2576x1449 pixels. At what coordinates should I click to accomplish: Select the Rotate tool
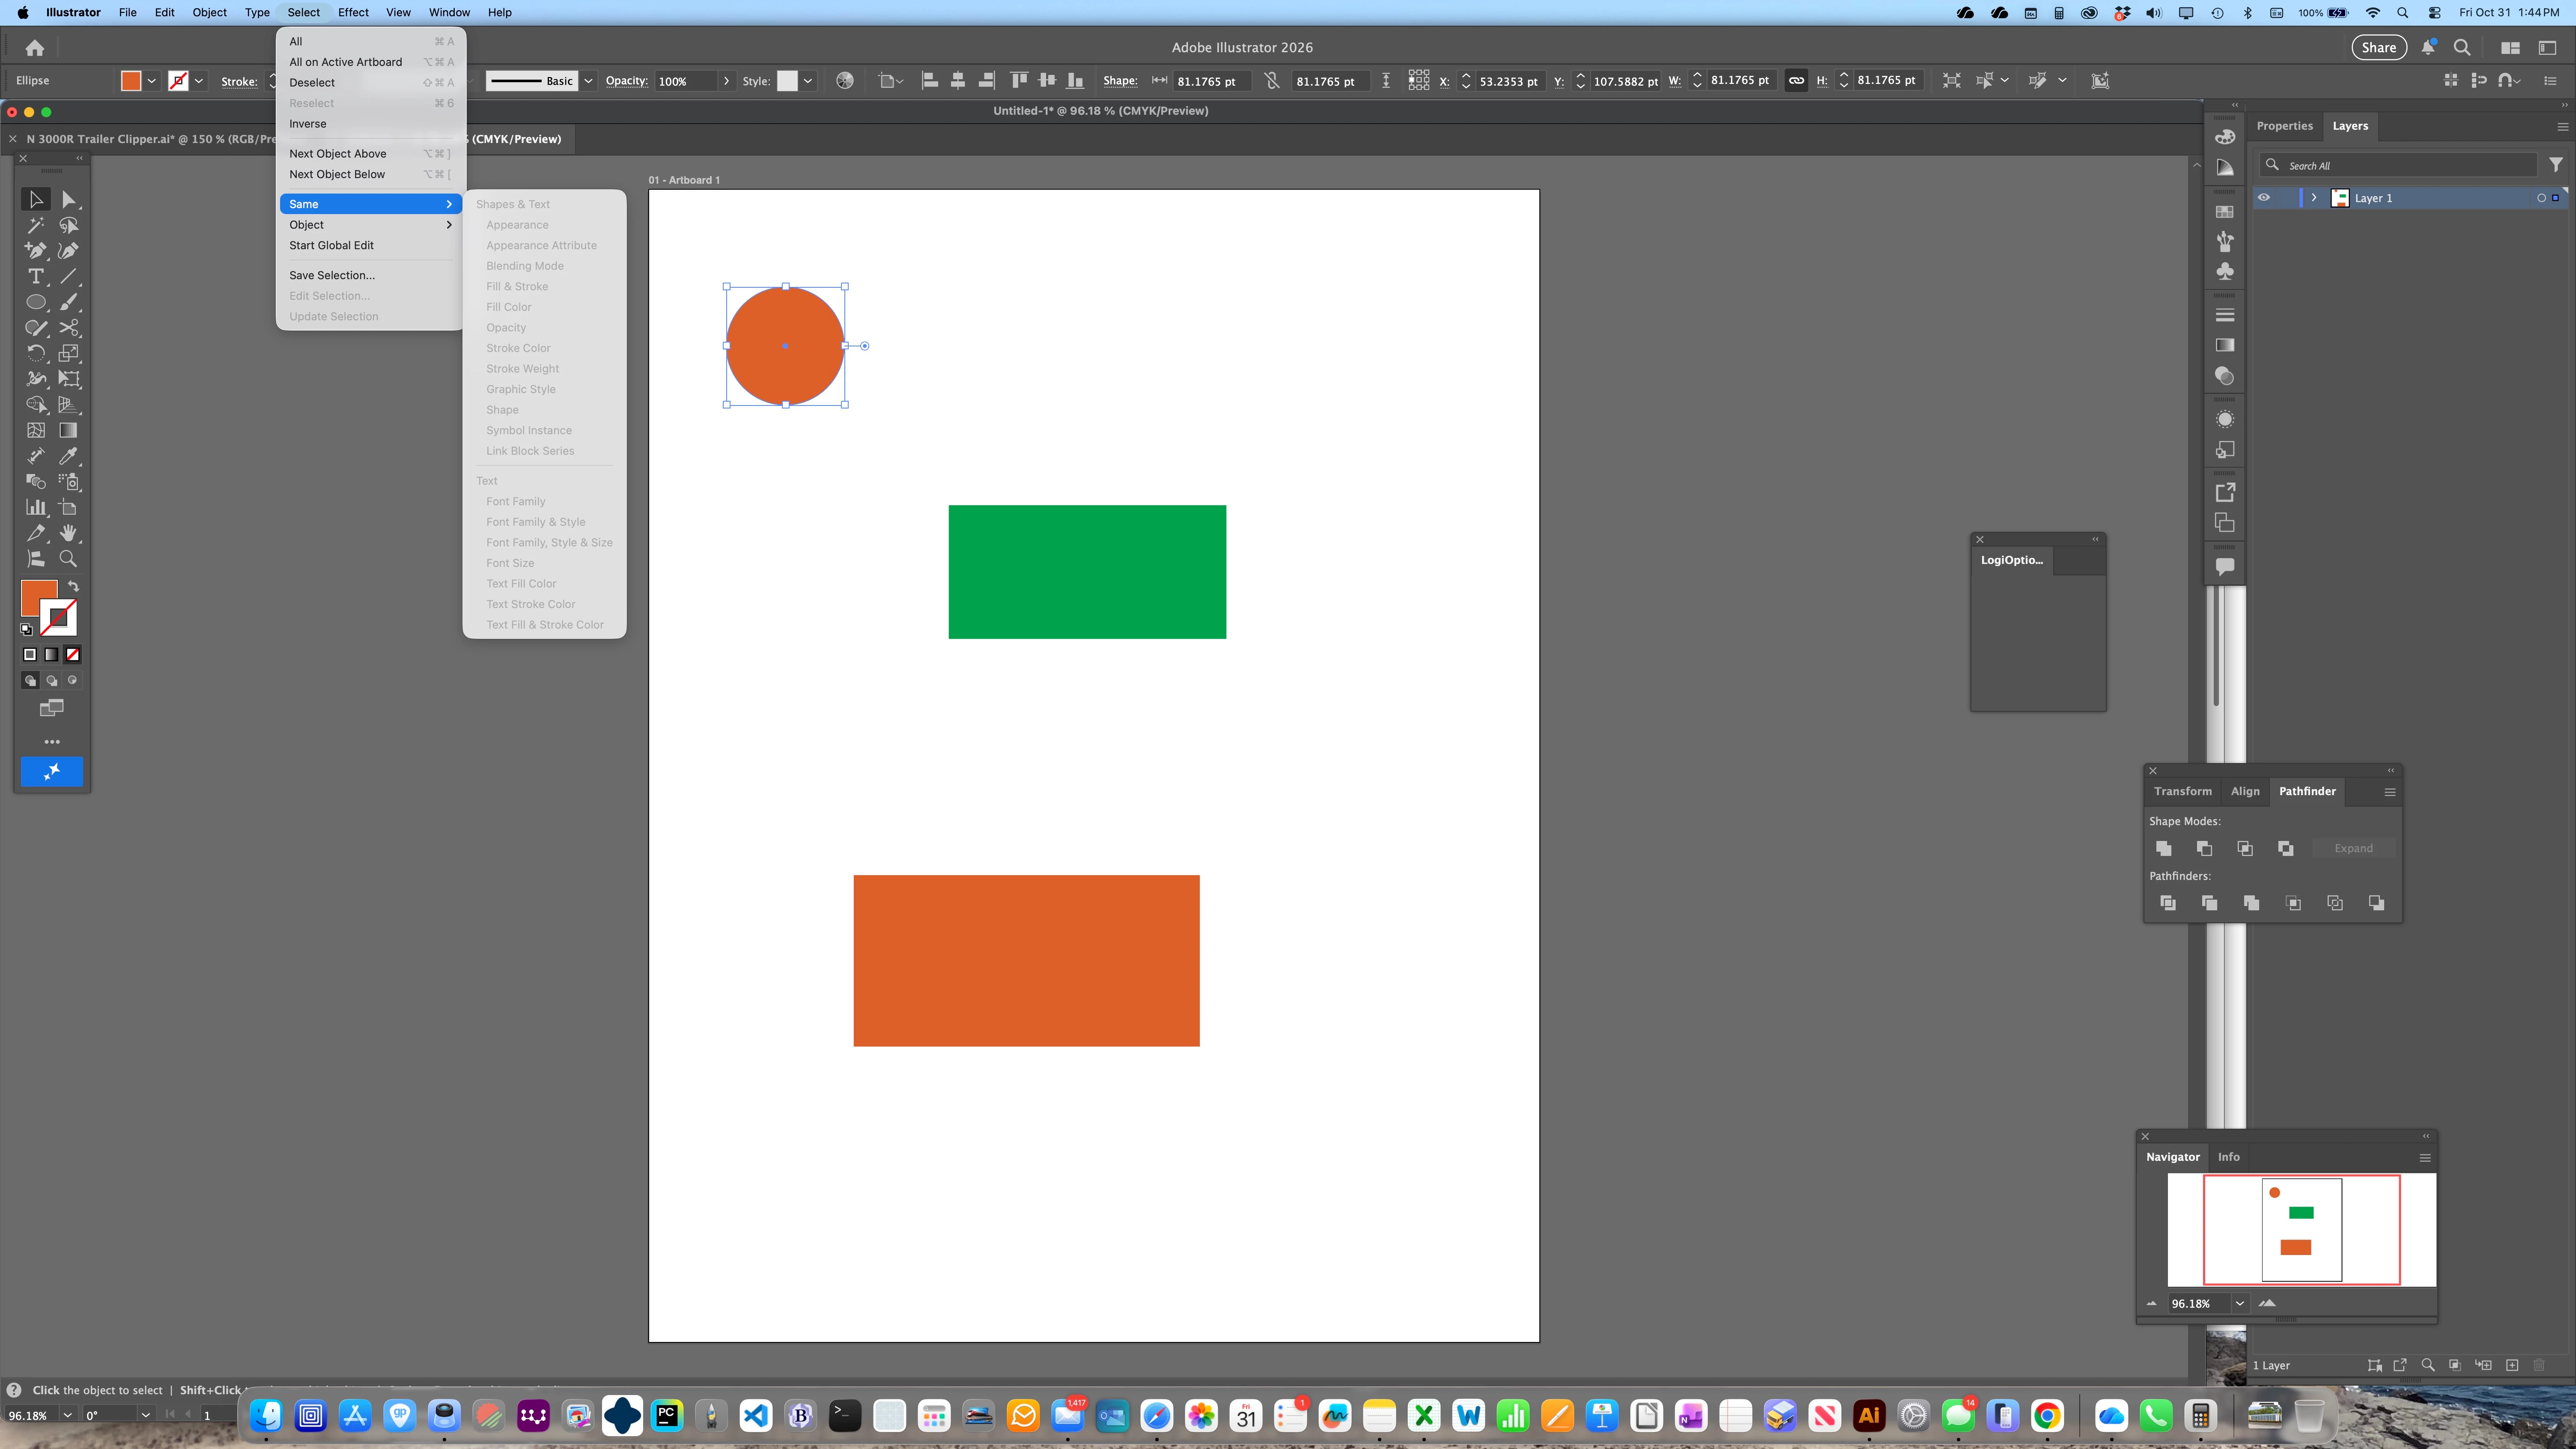(36, 353)
